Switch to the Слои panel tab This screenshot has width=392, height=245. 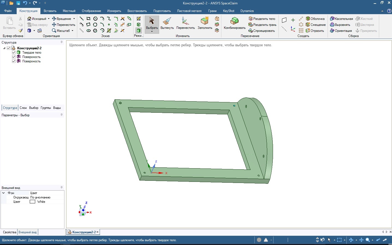point(23,108)
